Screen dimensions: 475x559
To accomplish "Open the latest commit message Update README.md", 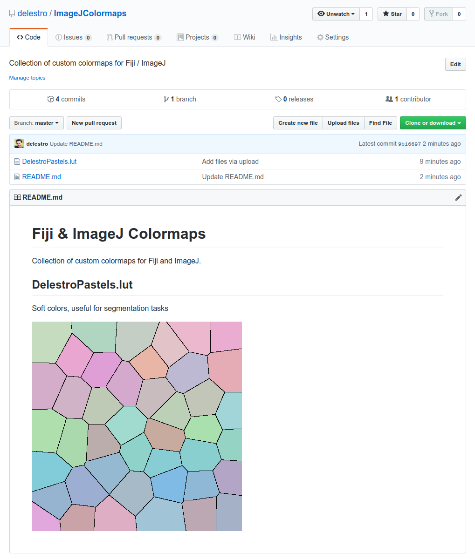I will point(76,144).
